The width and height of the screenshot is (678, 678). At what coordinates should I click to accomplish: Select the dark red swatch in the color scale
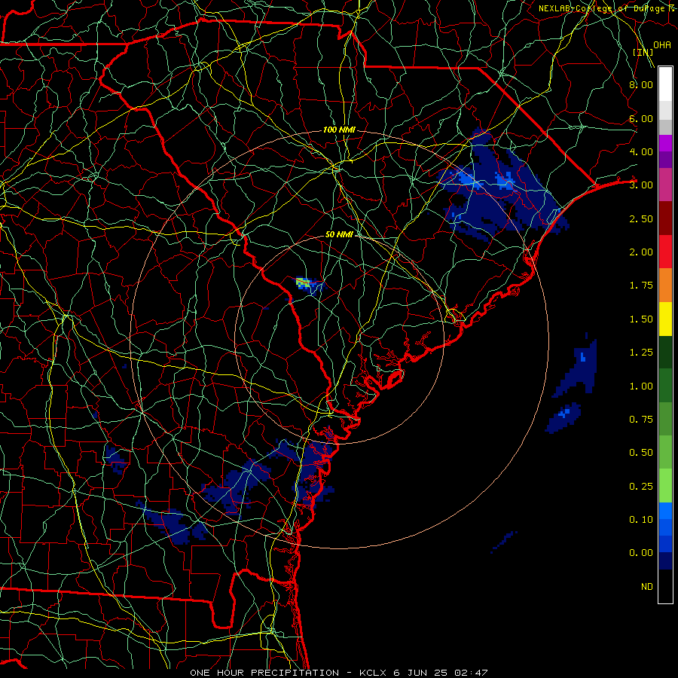[x=665, y=218]
